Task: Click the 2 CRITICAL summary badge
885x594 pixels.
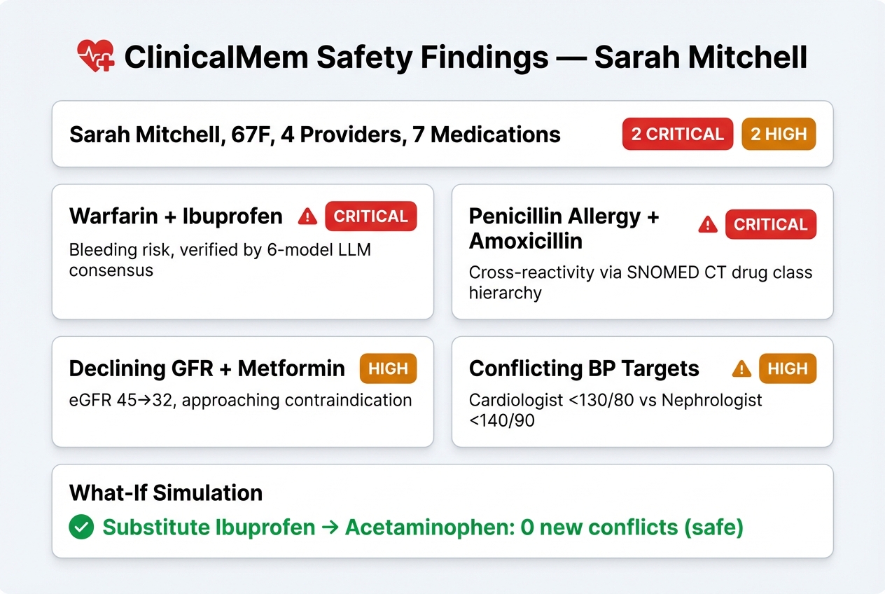Action: click(677, 134)
